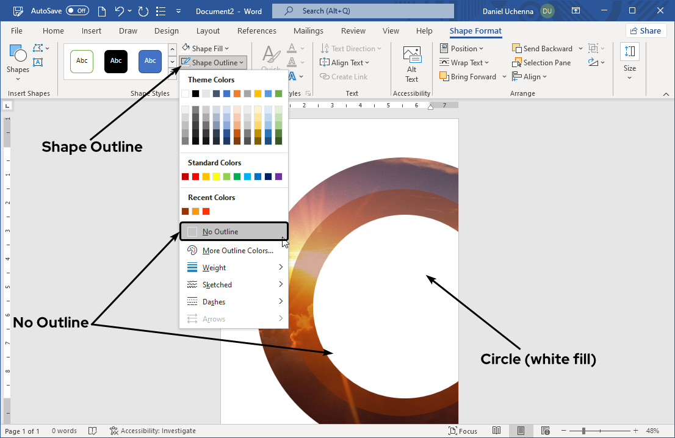Screen dimensions: 675x438
Task: Click the Send Backward icon
Action: (x=517, y=49)
